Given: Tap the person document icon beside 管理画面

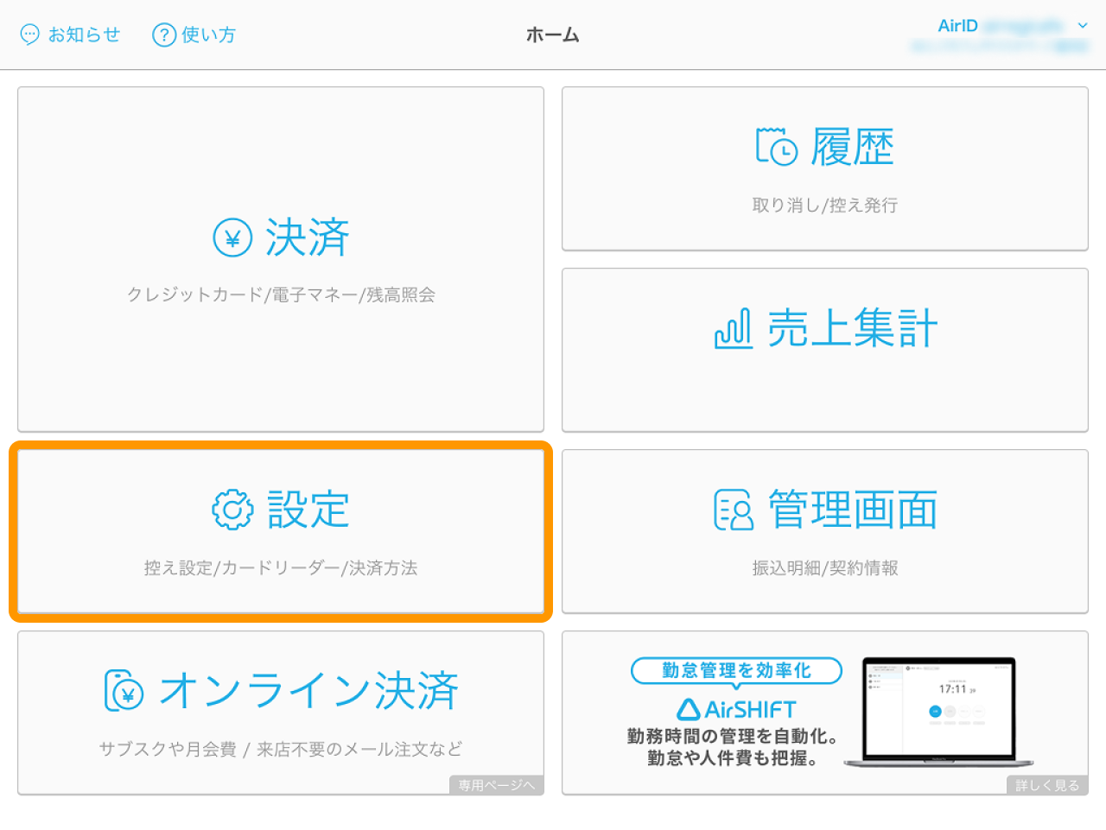Looking at the screenshot, I should tap(734, 510).
